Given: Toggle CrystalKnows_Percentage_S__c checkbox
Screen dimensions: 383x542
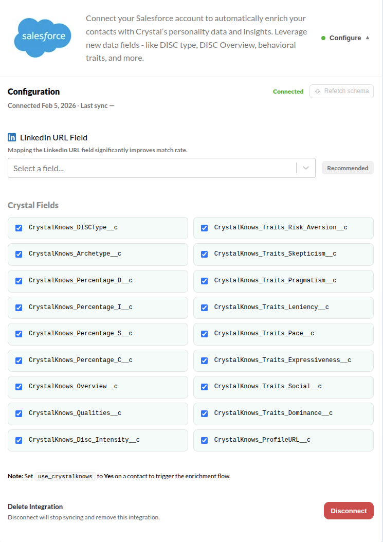Looking at the screenshot, I should point(19,334).
